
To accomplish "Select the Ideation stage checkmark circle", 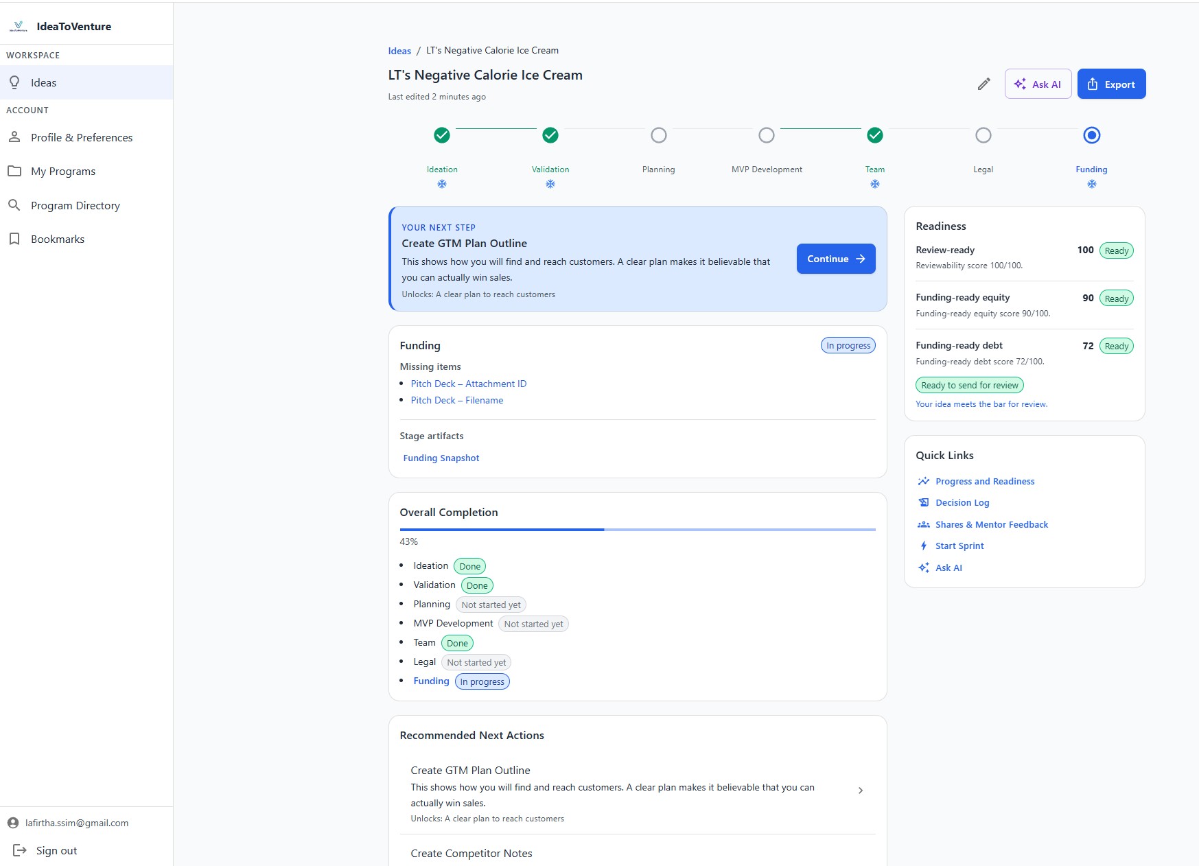I will click(442, 135).
